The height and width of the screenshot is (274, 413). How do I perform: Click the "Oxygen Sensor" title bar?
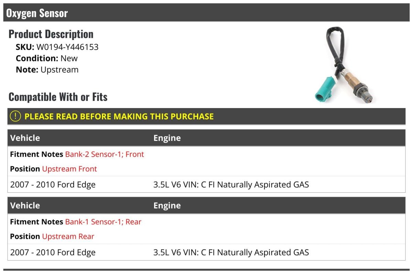coord(37,13)
